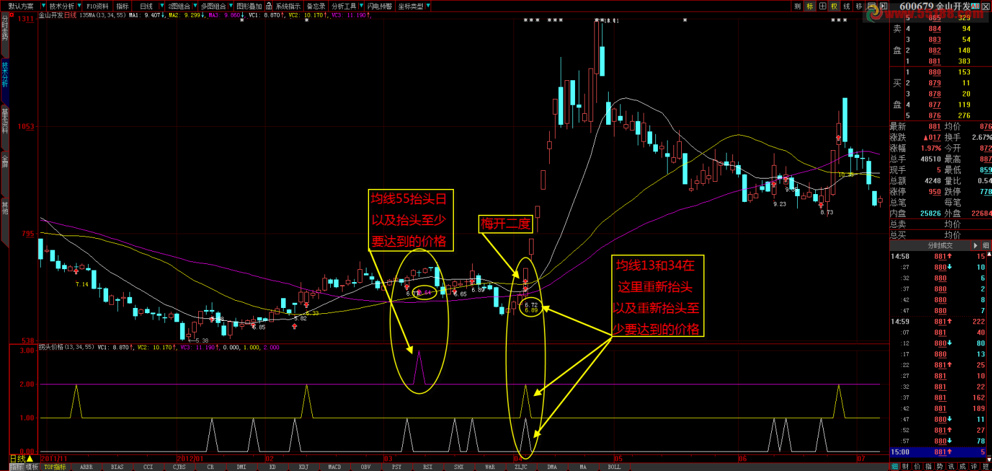Switch indicator to PSY
Image resolution: width=992 pixels, height=471 pixels.
(396, 466)
